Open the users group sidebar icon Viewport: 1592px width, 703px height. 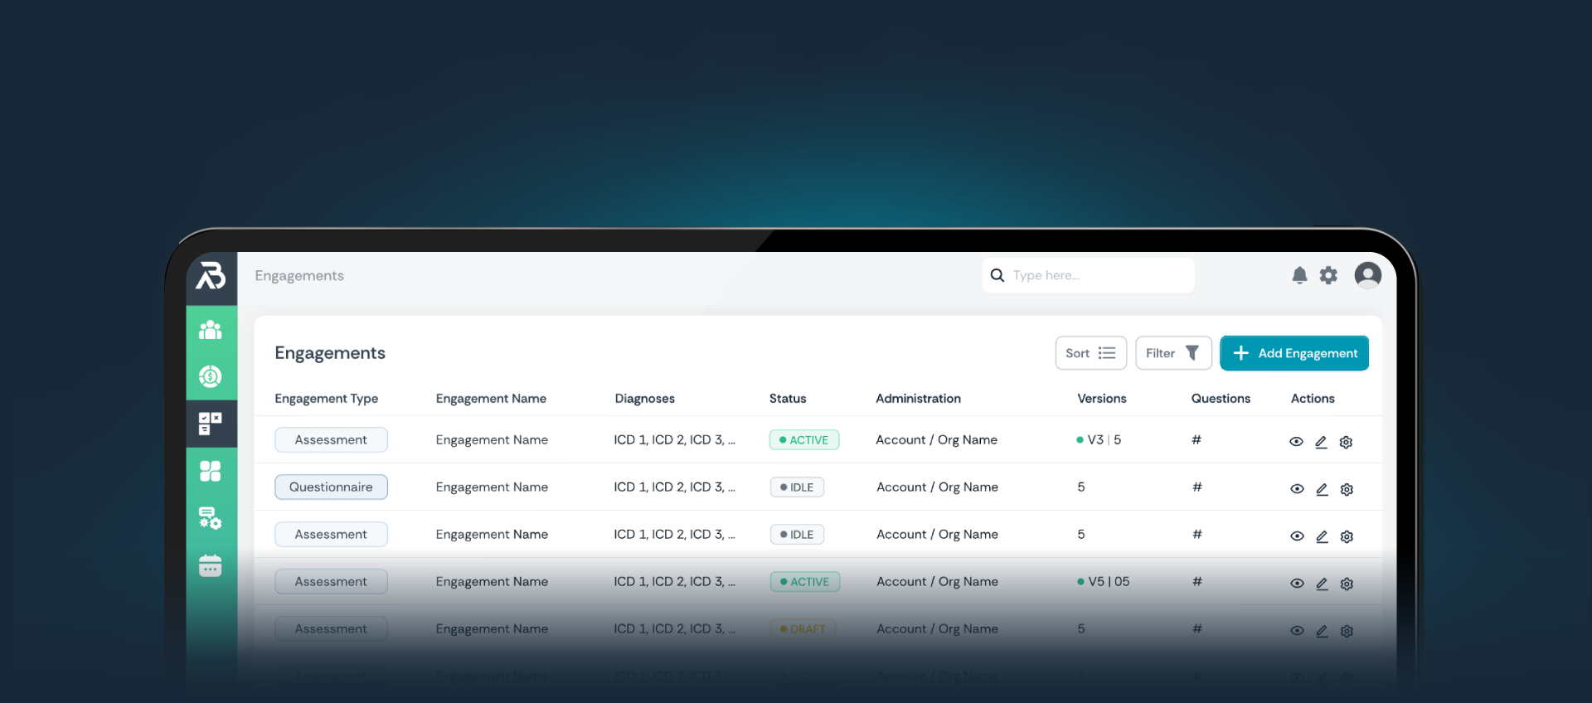[x=211, y=330]
